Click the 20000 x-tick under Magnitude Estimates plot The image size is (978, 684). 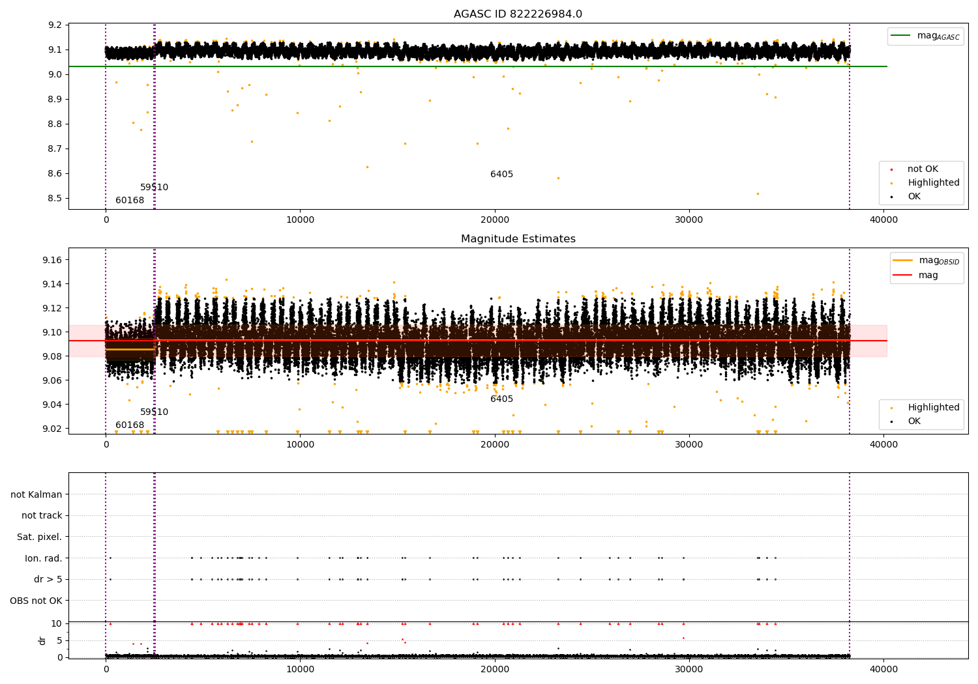[x=495, y=444]
